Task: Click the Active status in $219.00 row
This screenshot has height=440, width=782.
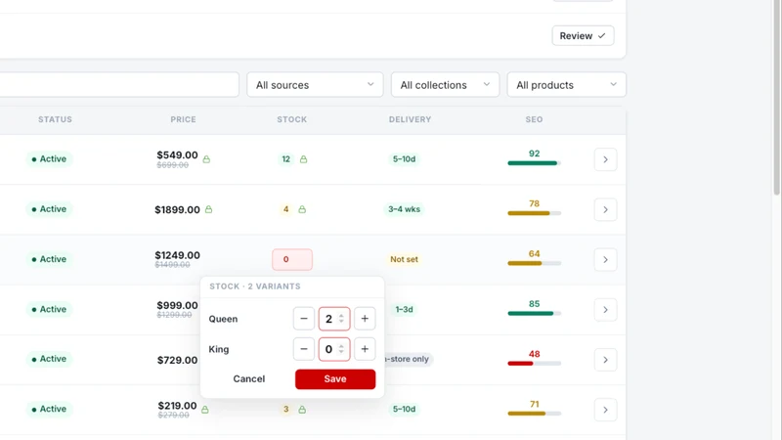Action: pyautogui.click(x=49, y=409)
